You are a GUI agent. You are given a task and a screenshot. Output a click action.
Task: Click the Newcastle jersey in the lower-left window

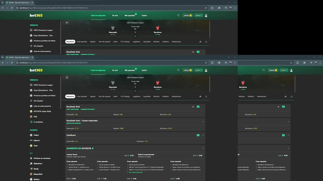[113, 83]
